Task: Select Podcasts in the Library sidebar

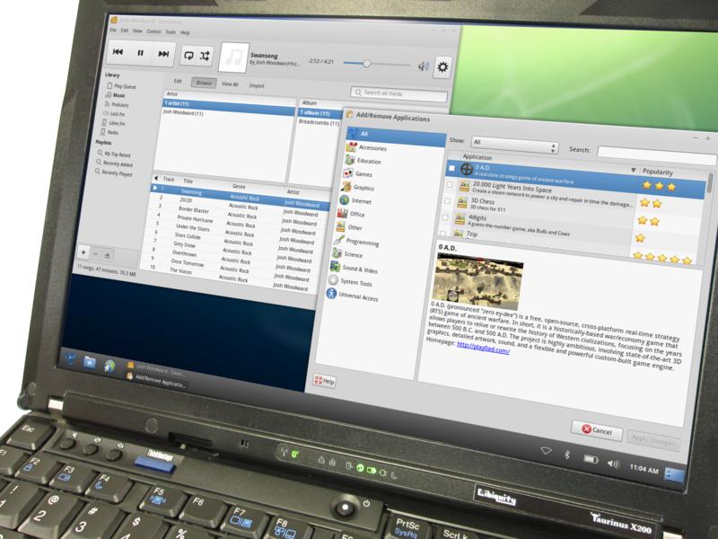Action: (x=117, y=104)
